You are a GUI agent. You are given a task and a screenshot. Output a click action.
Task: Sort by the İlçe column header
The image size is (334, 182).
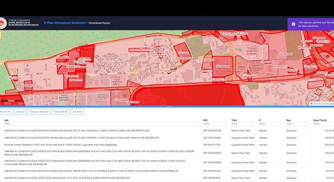pyautogui.click(x=288, y=120)
